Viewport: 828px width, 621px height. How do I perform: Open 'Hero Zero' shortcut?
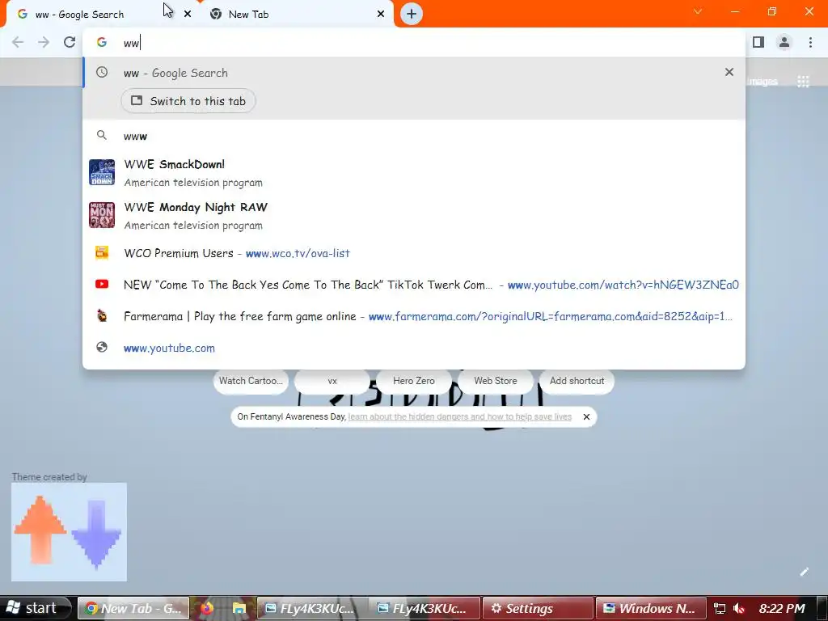coord(414,381)
